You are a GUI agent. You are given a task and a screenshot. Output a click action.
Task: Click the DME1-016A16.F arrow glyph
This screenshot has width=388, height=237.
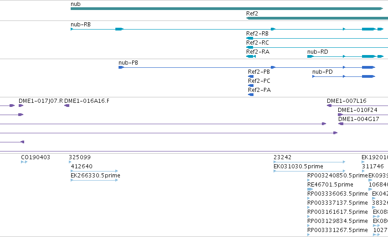pyautogui.click(x=67, y=106)
